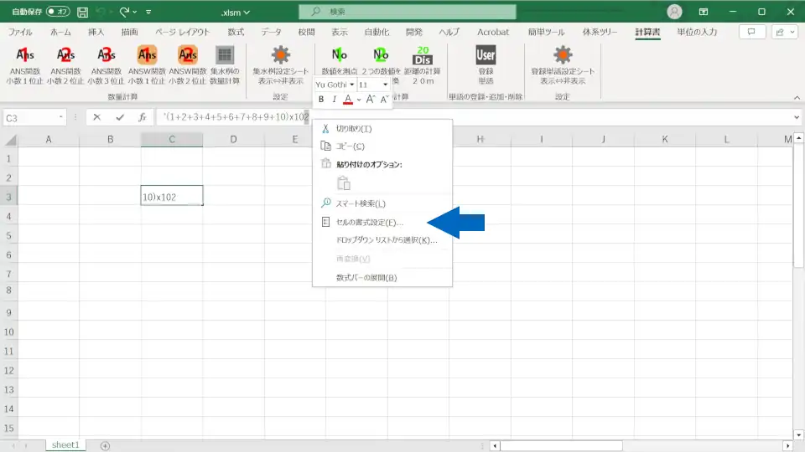Switch to the Insert ribbon tab
The width and height of the screenshot is (805, 452).
click(96, 32)
